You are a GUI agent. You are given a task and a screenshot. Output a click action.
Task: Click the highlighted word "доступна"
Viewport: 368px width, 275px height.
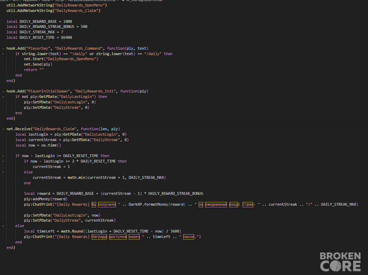[118, 237]
